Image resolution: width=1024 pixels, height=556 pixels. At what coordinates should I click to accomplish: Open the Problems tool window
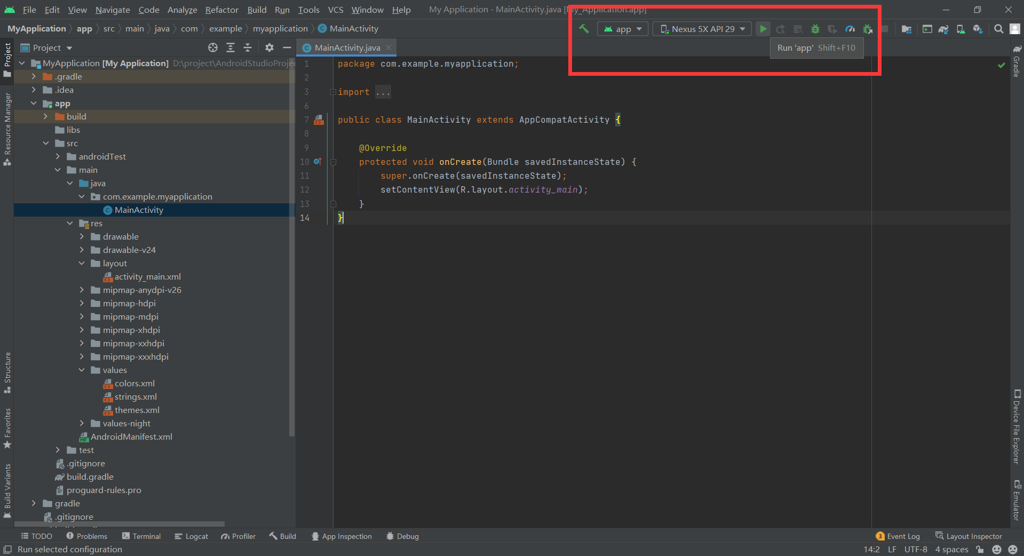point(86,536)
